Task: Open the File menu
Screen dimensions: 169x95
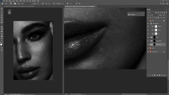Action: pos(4,1)
